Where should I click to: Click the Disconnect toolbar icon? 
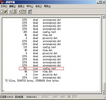pyautogui.click(x=15, y=11)
